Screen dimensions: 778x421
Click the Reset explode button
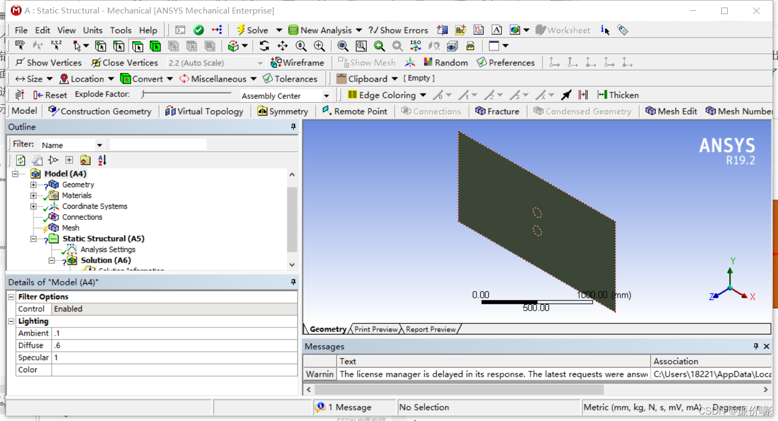click(50, 95)
